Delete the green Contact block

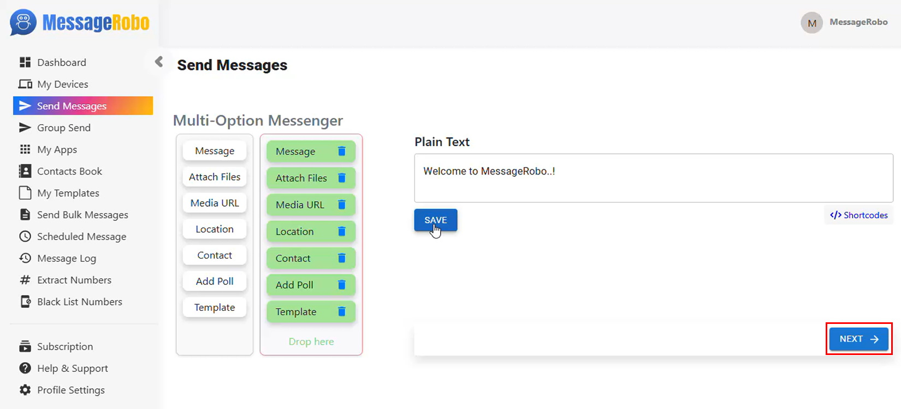tap(342, 258)
